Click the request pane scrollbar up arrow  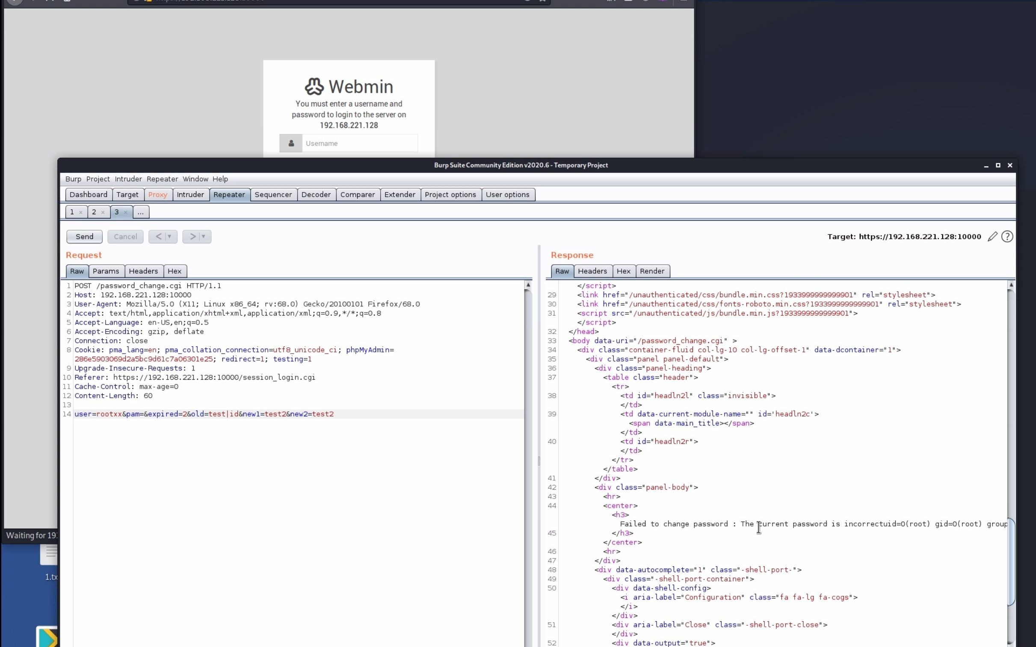tap(528, 285)
